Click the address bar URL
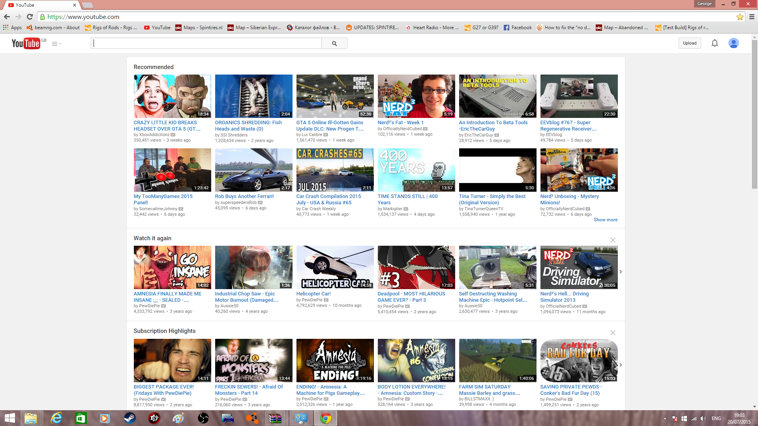Viewport: 758px width, 426px height. point(83,17)
